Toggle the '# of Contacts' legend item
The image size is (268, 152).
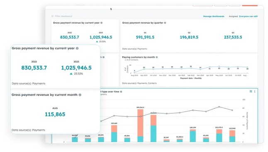(131, 60)
